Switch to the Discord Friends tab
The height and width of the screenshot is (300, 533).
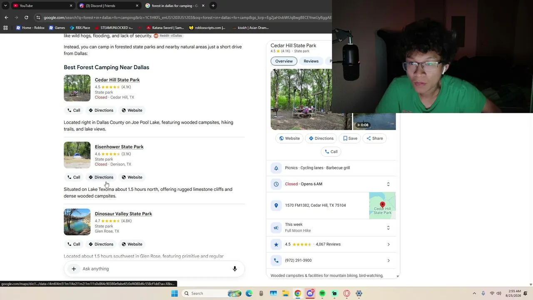pos(108,6)
